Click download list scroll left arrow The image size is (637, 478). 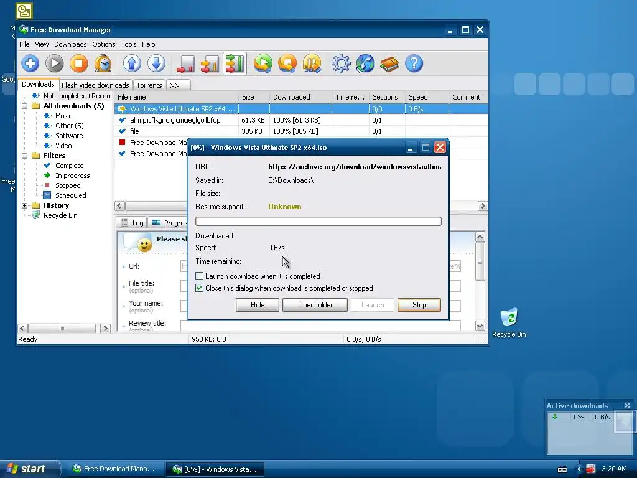pyautogui.click(x=119, y=206)
